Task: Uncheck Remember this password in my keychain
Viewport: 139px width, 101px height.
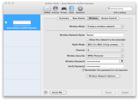Action: click(83, 70)
